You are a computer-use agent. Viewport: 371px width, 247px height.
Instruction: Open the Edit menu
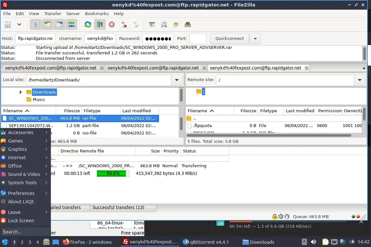20,14
